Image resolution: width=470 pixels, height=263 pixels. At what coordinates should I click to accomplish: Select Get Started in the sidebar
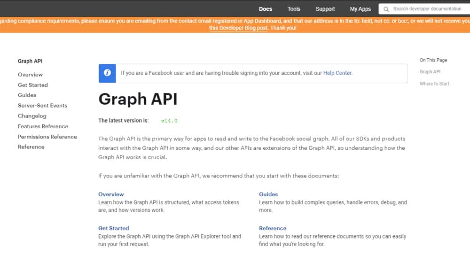coord(33,85)
